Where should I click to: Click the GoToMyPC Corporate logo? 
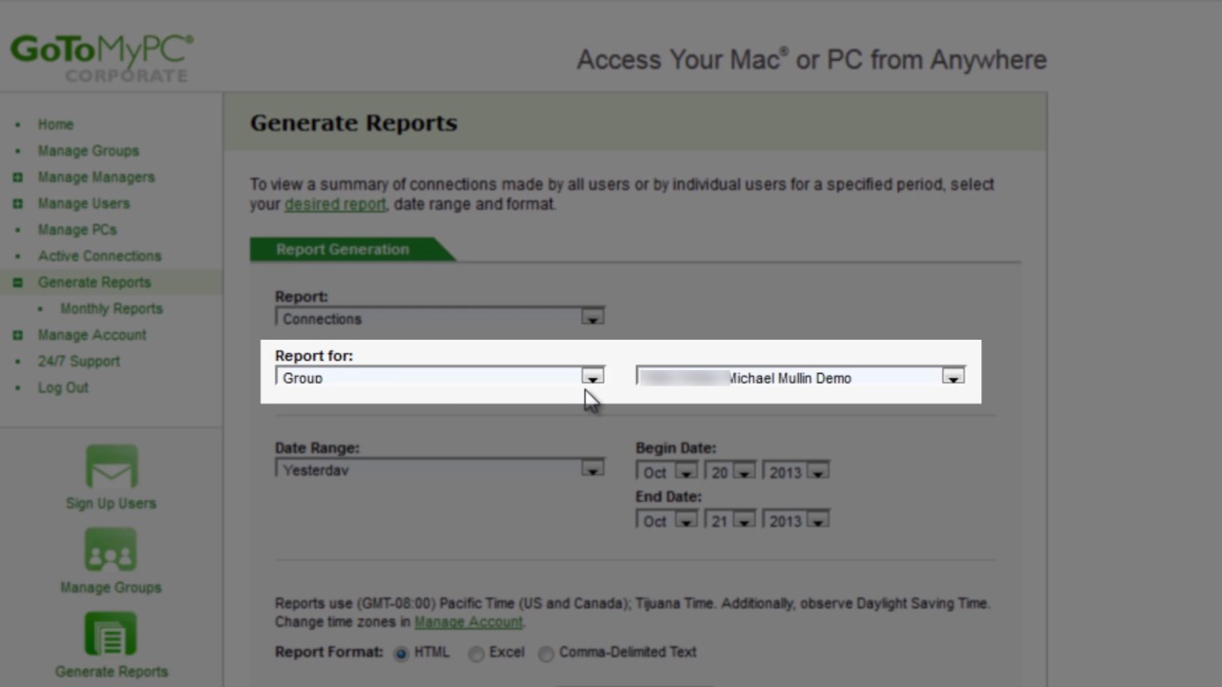tap(102, 57)
